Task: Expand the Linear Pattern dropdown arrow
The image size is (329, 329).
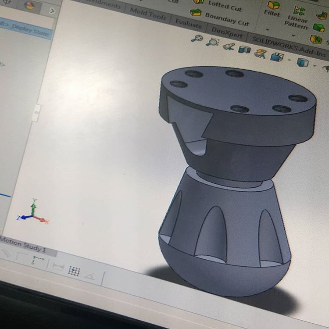Action: click(x=293, y=36)
